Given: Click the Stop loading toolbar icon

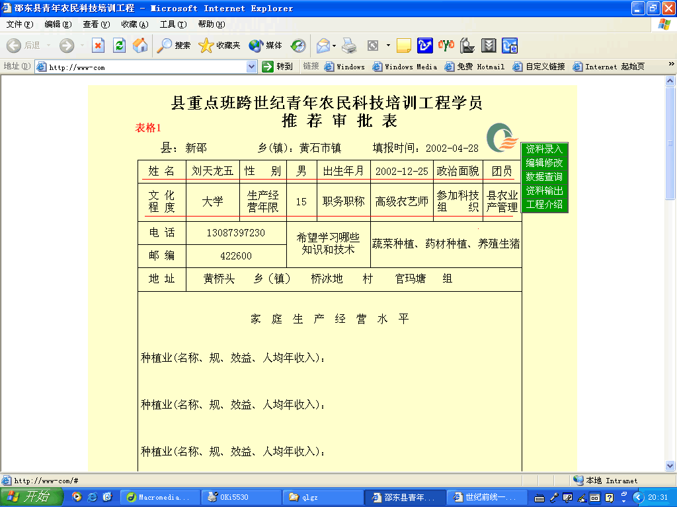Looking at the screenshot, I should tap(98, 46).
